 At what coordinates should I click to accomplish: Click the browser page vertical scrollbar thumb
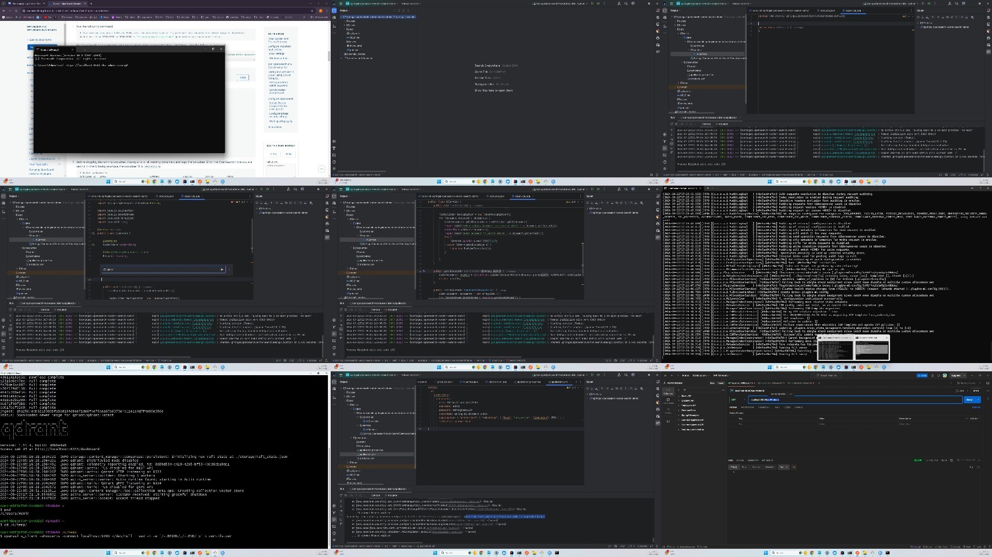(328, 56)
